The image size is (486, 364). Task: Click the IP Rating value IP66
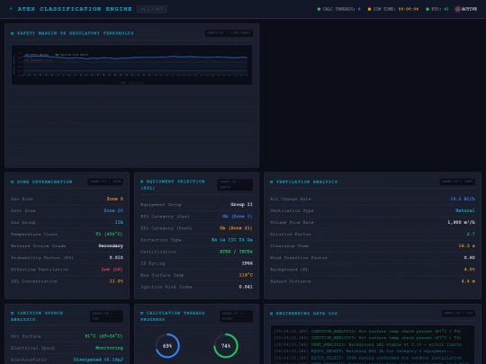pyautogui.click(x=247, y=263)
